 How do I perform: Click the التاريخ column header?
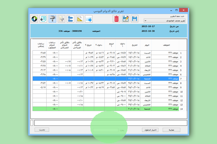point(133,45)
